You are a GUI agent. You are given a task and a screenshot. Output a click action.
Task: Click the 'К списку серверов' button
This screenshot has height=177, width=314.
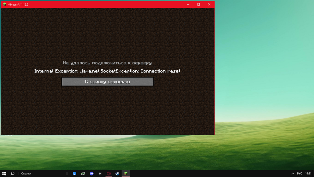(107, 82)
